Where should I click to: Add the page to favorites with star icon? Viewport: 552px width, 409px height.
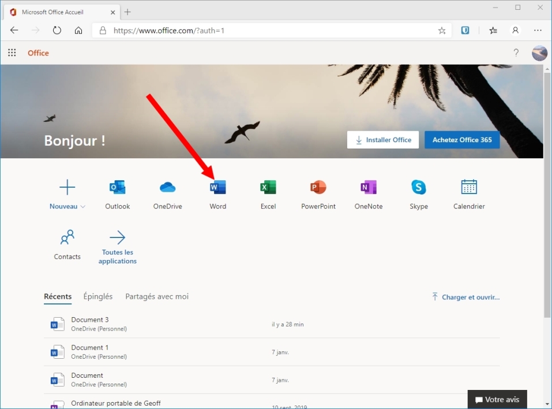click(442, 31)
